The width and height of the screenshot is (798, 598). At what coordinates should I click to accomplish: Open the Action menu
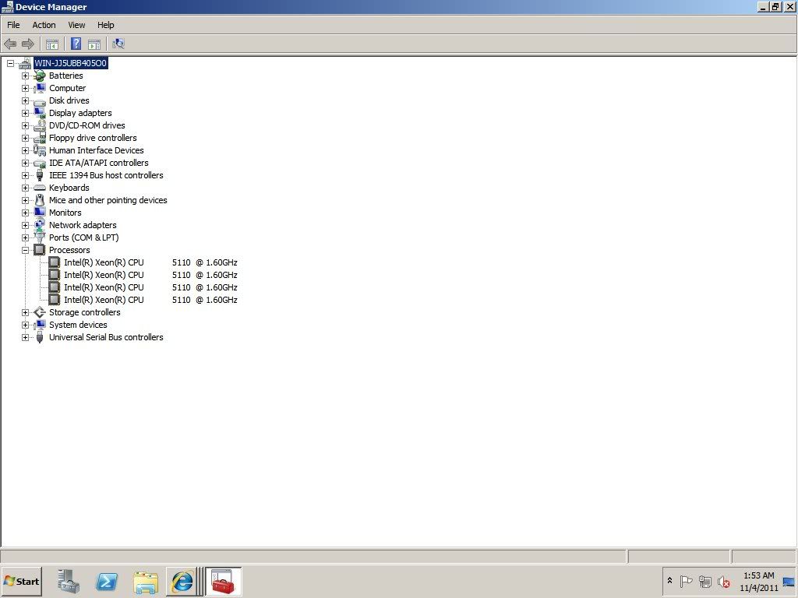point(44,25)
